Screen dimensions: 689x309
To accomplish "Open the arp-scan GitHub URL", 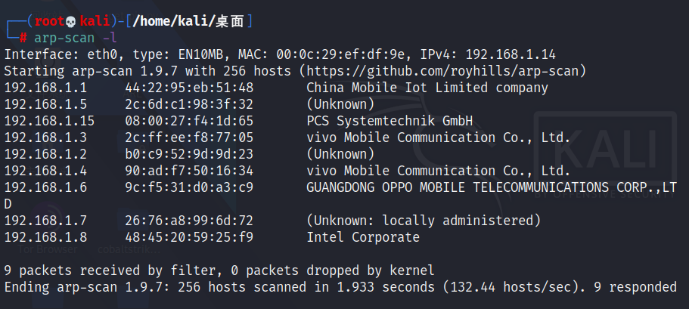I will (442, 71).
